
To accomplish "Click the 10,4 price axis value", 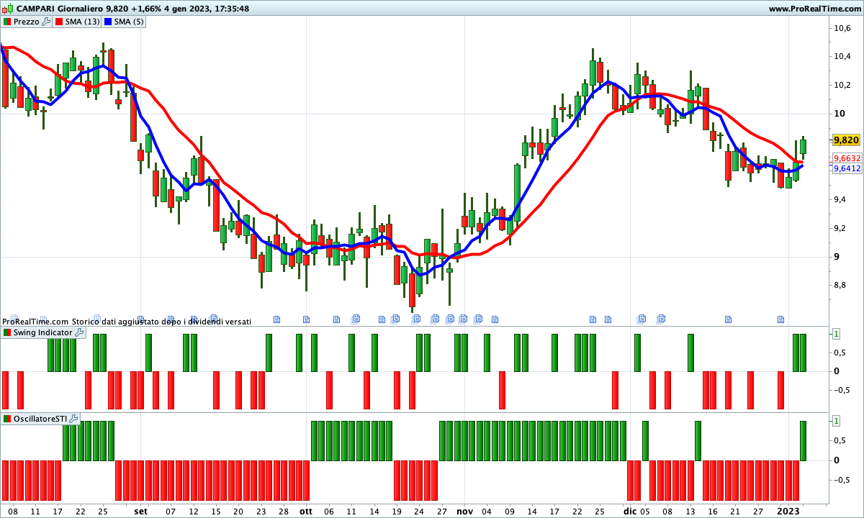I will [842, 56].
